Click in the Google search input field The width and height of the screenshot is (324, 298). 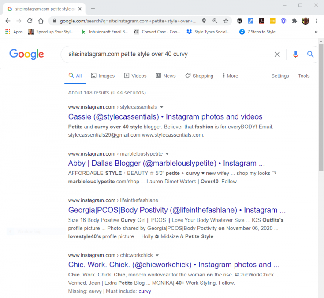168,55
